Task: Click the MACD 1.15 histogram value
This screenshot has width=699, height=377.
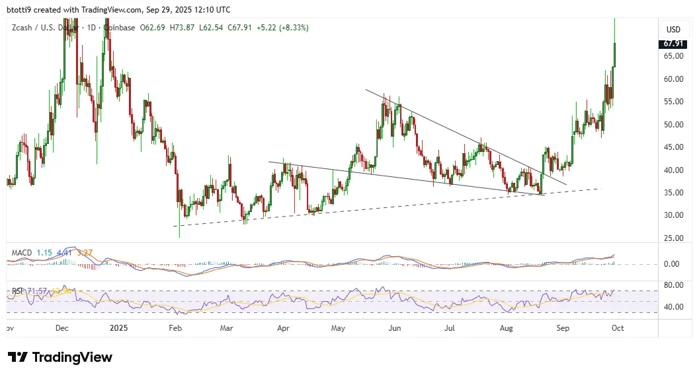Action: [44, 252]
